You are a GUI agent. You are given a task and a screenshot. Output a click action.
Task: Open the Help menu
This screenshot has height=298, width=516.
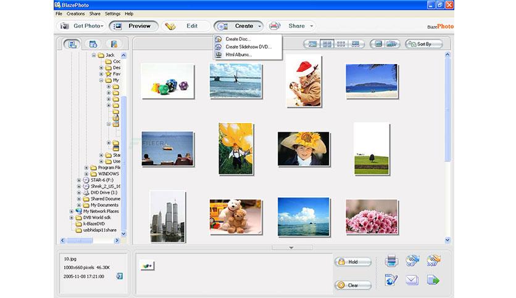129,14
